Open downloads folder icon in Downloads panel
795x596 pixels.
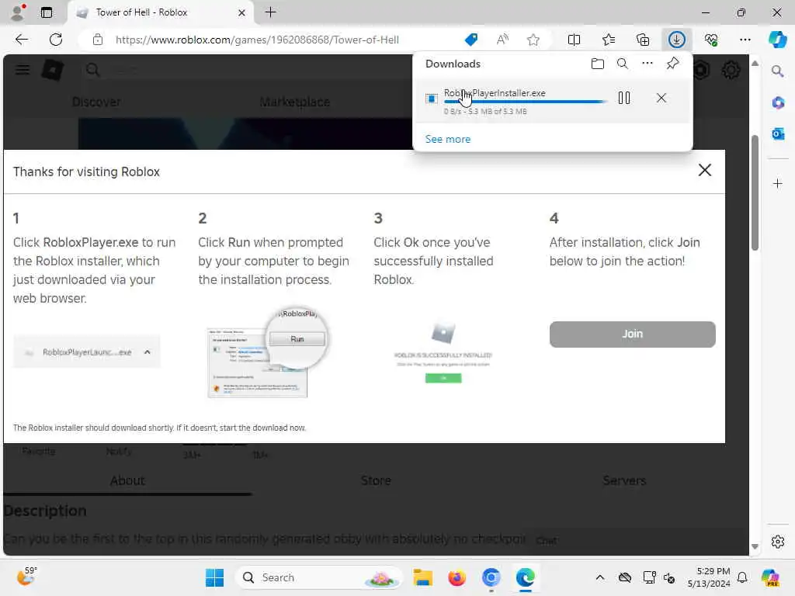[x=598, y=64]
